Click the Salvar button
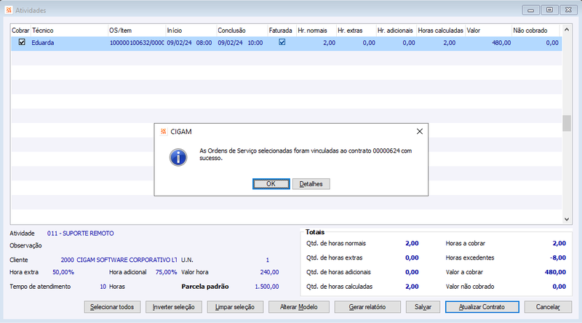This screenshot has height=323, width=582. coord(423,307)
